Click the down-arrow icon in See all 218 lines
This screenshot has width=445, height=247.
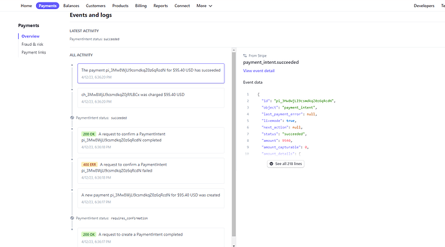(272, 164)
